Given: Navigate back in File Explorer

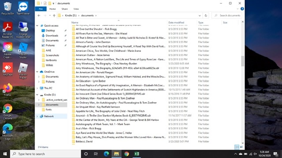Looking at the screenshot, I should pyautogui.click(x=39, y=16).
